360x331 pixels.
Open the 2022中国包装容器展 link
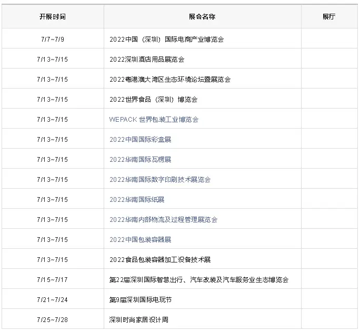pos(141,239)
